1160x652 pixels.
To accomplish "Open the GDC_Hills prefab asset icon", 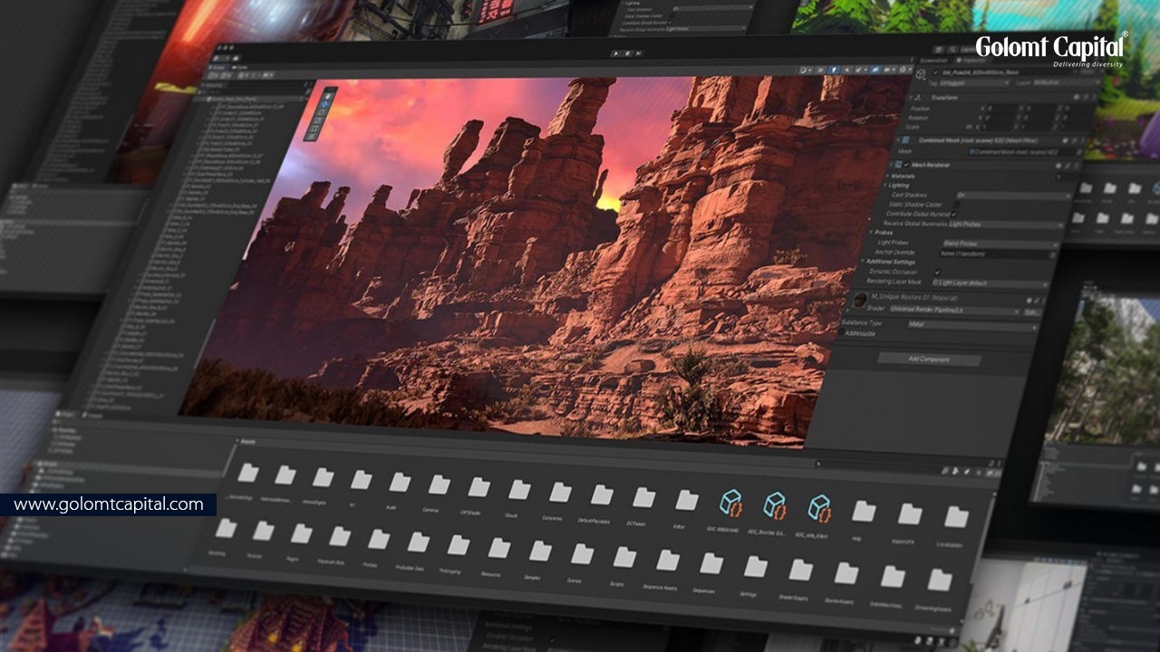I will (x=819, y=507).
